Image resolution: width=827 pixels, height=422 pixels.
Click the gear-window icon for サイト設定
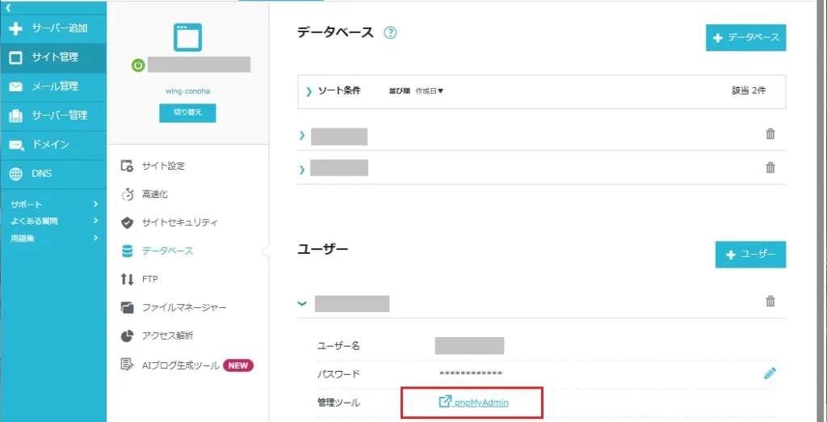[127, 166]
